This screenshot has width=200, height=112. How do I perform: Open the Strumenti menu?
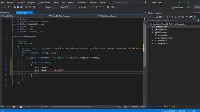(x=82, y=2)
